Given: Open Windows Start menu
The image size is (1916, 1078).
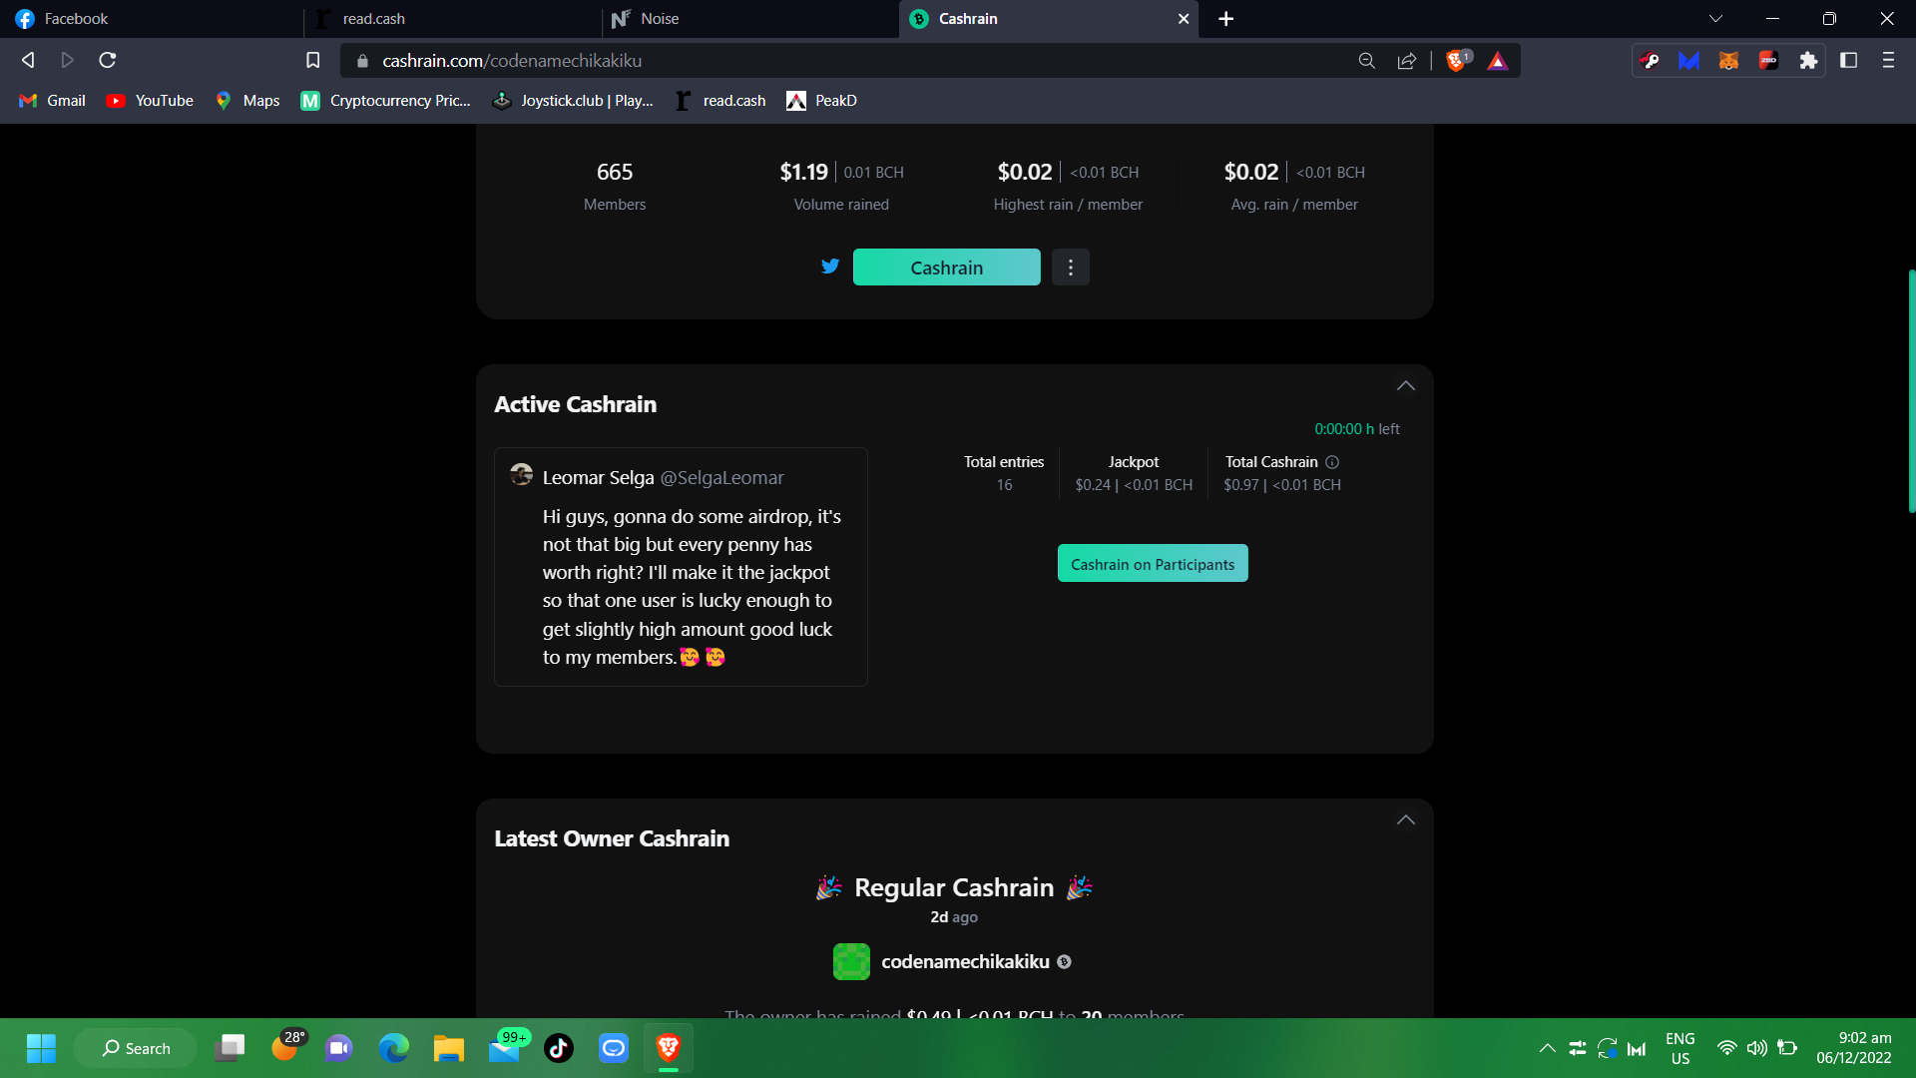Looking at the screenshot, I should click(41, 1049).
